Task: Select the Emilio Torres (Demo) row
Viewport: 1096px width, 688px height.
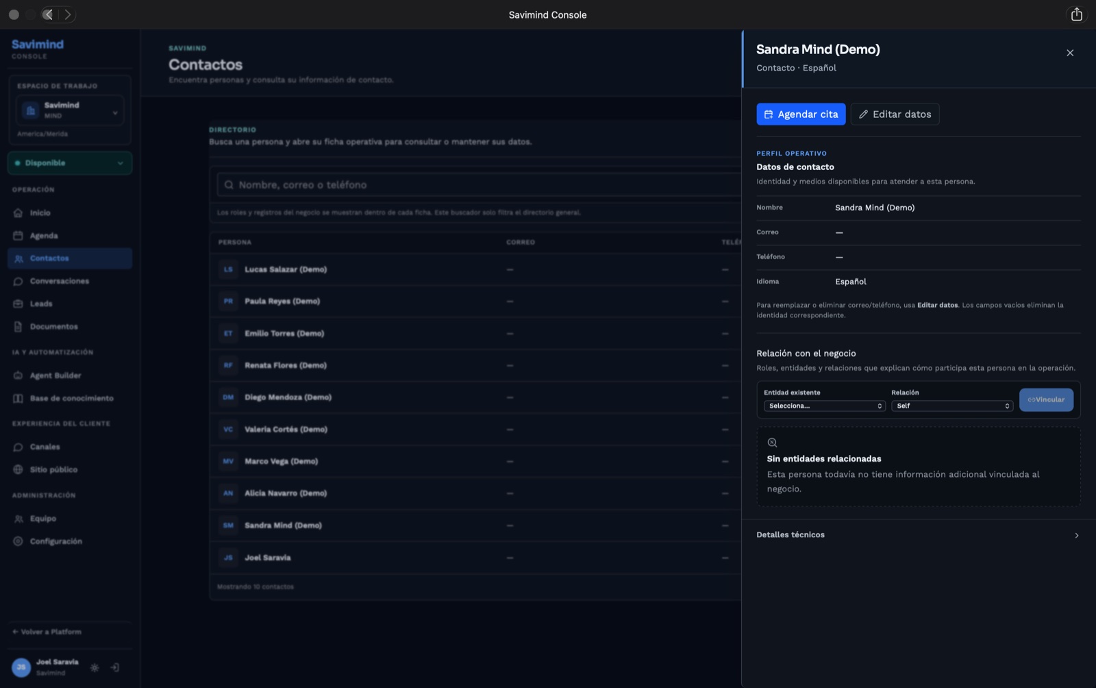Action: point(475,334)
